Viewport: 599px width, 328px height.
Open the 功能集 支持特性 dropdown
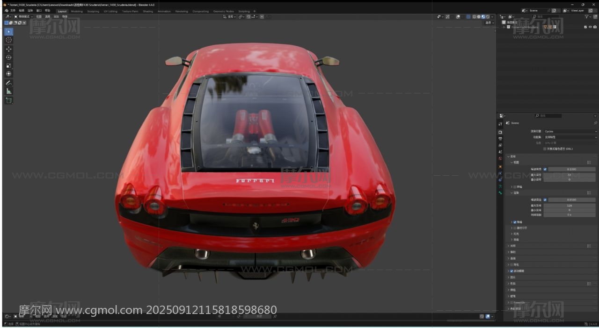570,137
